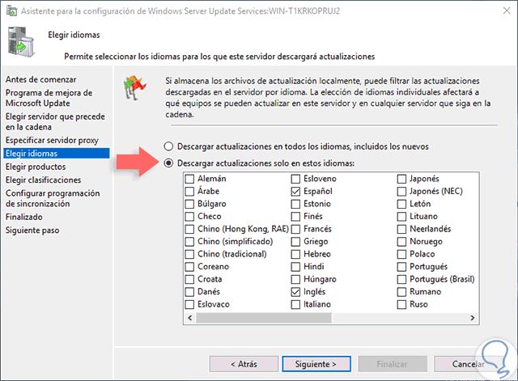Check the Japonés language
The height and width of the screenshot is (381, 518).
click(x=401, y=179)
